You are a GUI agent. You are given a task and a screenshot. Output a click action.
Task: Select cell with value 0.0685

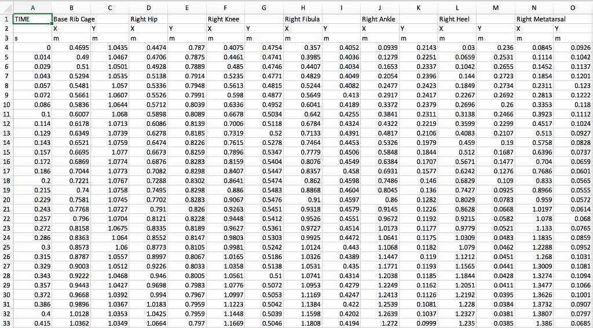pos(573,323)
